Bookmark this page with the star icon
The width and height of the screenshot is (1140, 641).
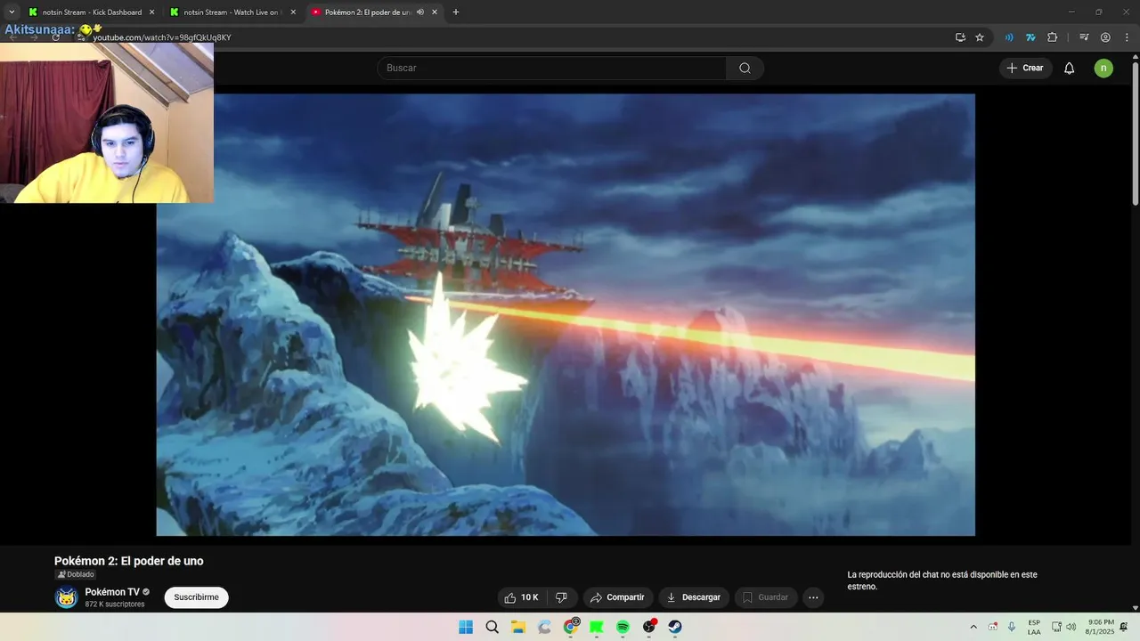click(x=980, y=37)
